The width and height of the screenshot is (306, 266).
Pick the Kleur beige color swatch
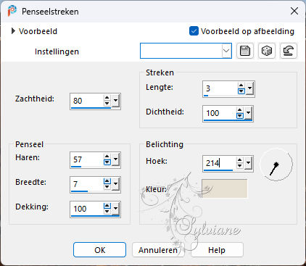pos(225,188)
